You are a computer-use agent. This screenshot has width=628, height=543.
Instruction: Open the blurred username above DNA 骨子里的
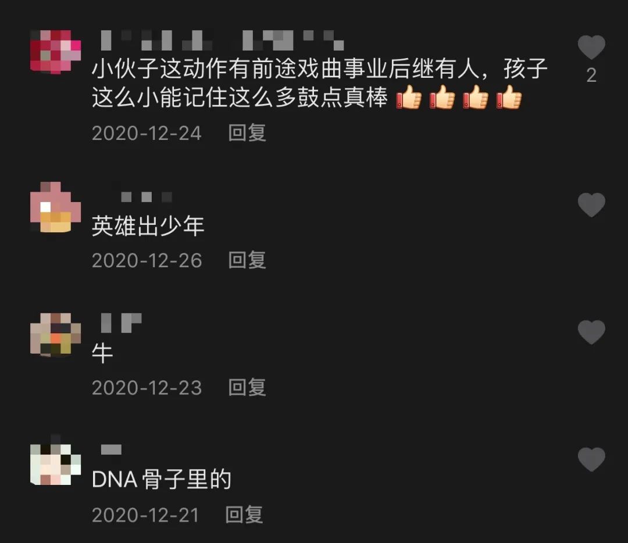(x=111, y=449)
